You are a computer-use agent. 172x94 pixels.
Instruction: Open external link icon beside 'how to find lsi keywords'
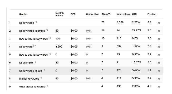tap(50, 38)
